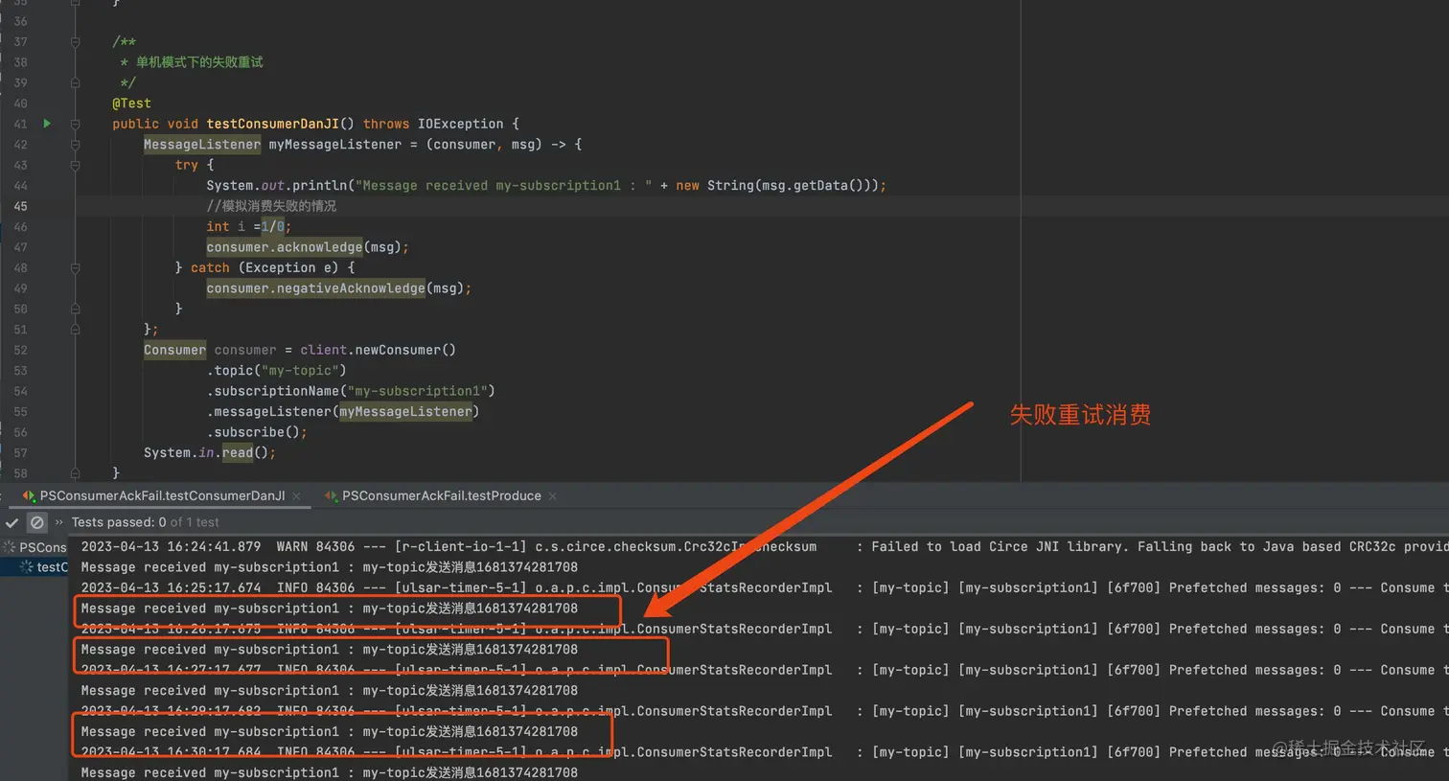1449x781 pixels.
Task: Click the '单机模式下的失败重试' Javadoc comment
Action: pyautogui.click(x=199, y=62)
